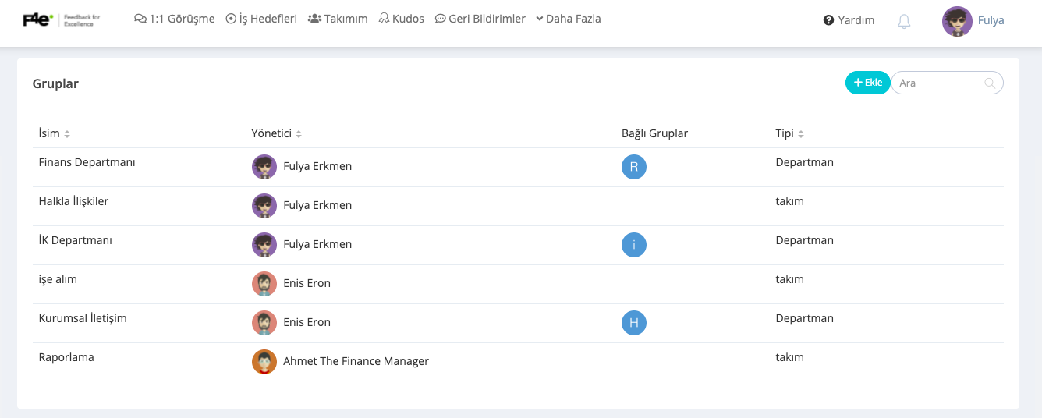The image size is (1042, 418).
Task: Open the Finans Departmanı group
Action: click(x=87, y=163)
